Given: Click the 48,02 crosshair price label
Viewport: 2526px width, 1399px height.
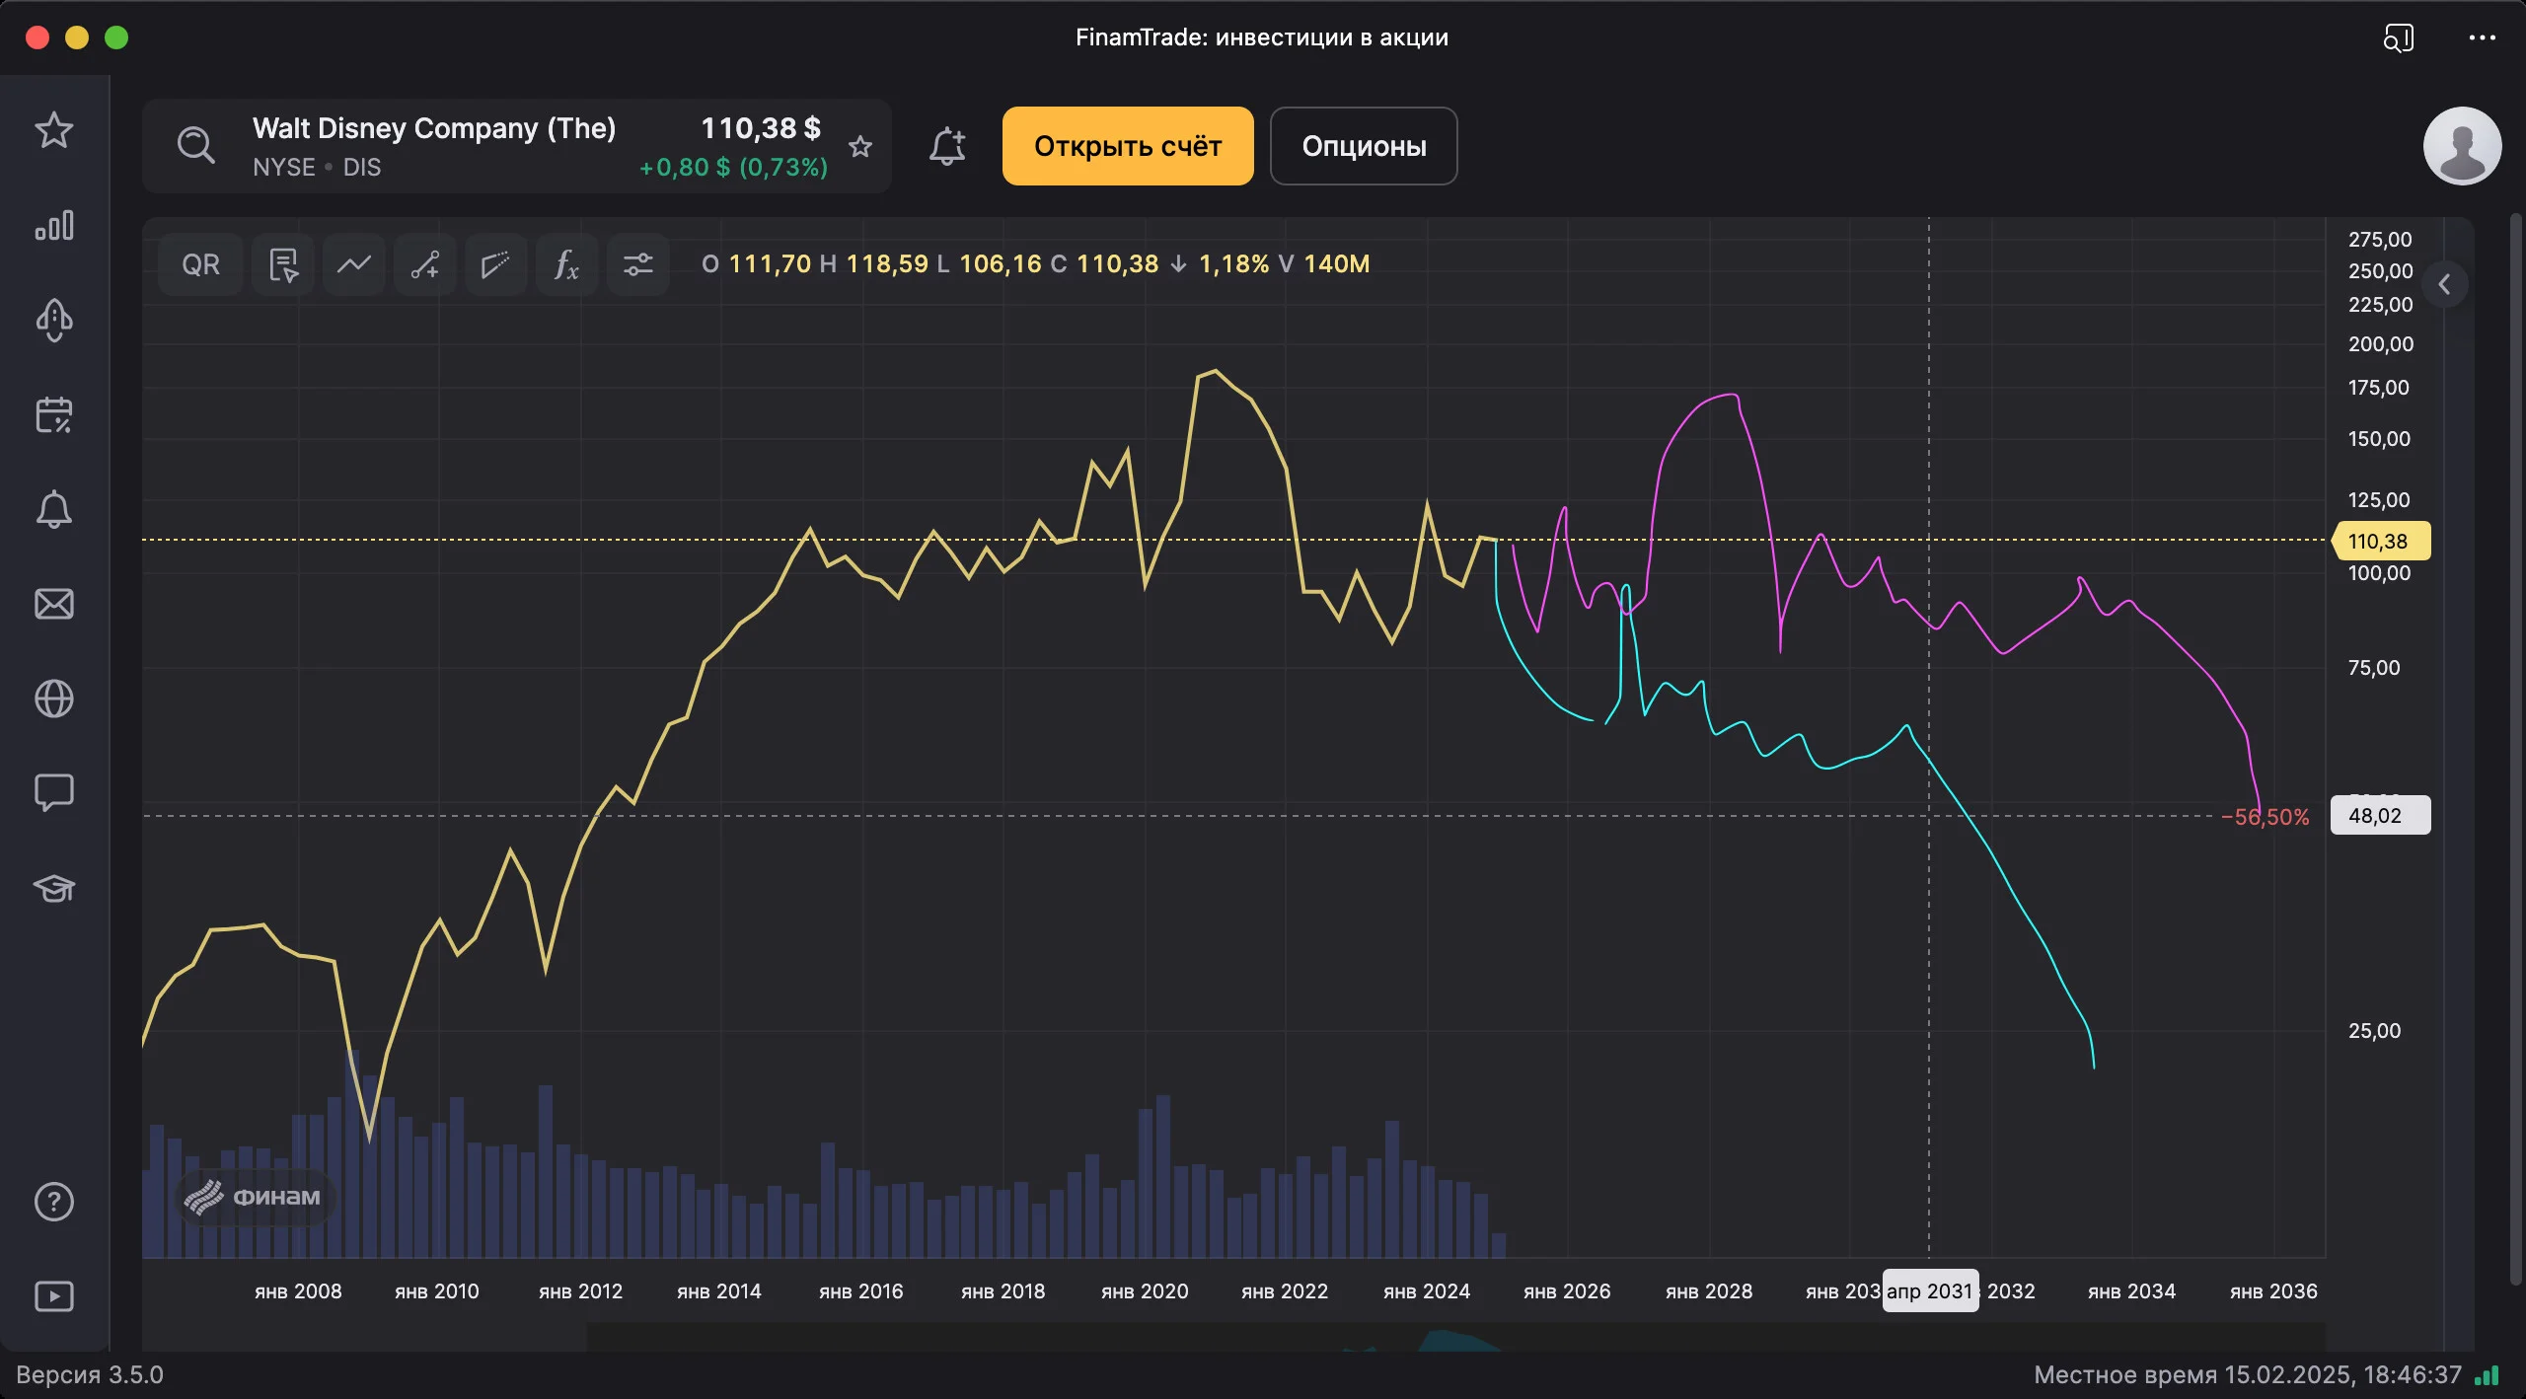Looking at the screenshot, I should 2380,816.
